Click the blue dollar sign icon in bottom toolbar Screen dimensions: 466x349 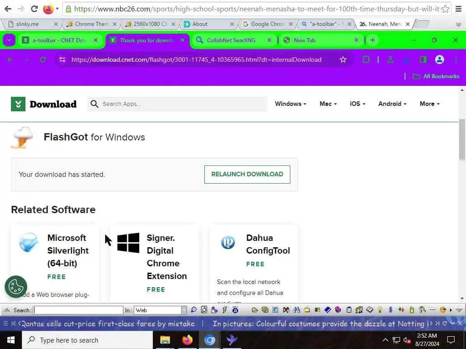tap(390, 310)
